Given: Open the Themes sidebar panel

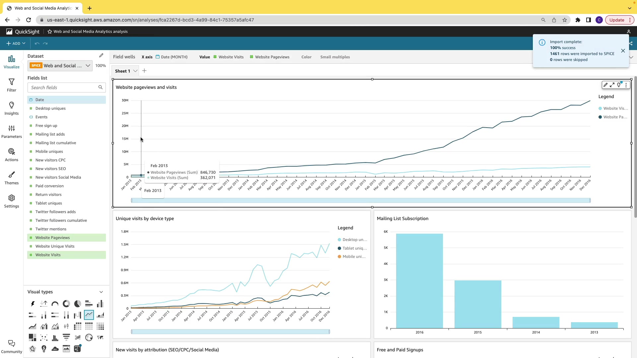Looking at the screenshot, I should click(x=12, y=178).
